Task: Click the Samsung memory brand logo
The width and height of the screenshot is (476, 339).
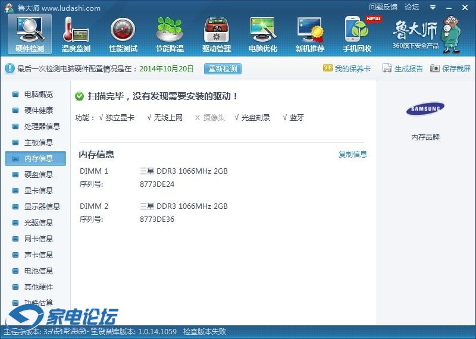Action: pyautogui.click(x=425, y=109)
